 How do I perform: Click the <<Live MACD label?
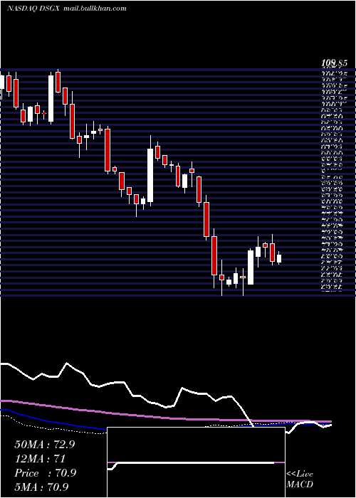pyautogui.click(x=300, y=479)
